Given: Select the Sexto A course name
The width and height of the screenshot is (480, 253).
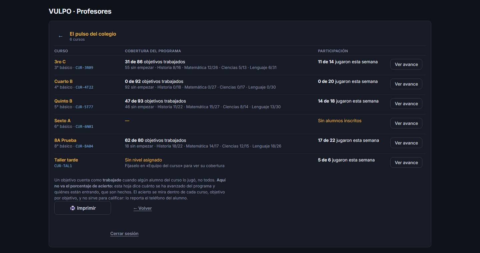Looking at the screenshot, I should point(62,121).
